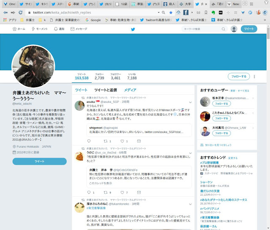The width and height of the screenshot is (270, 230).
Task: Expand the 深水さんちのねこ tweet options chevron
Action: pyautogui.click(x=190, y=204)
